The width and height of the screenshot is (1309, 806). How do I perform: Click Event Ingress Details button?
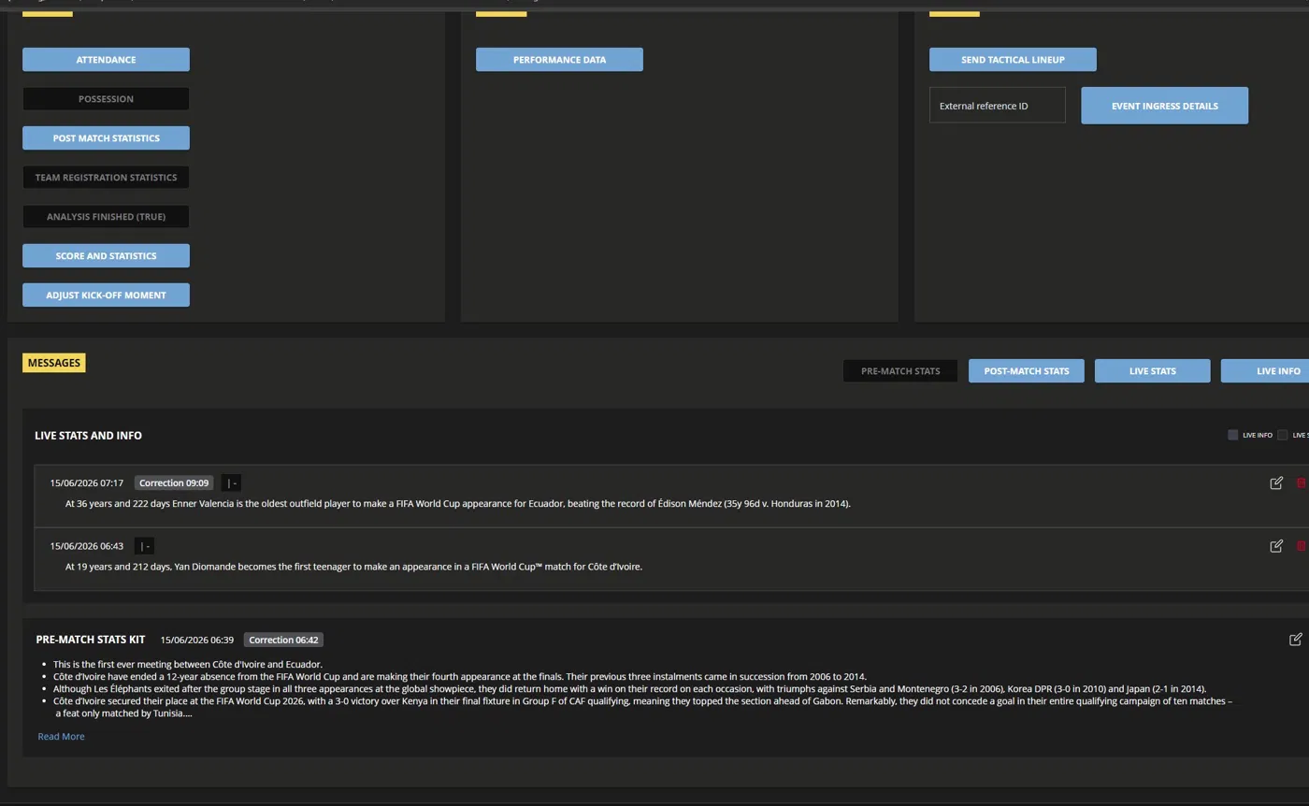tap(1164, 106)
